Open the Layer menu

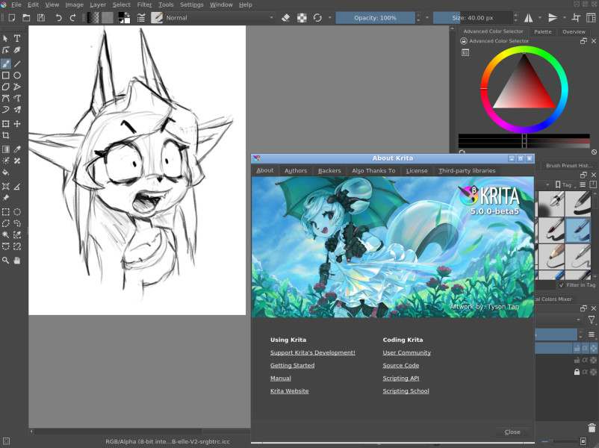click(x=98, y=4)
